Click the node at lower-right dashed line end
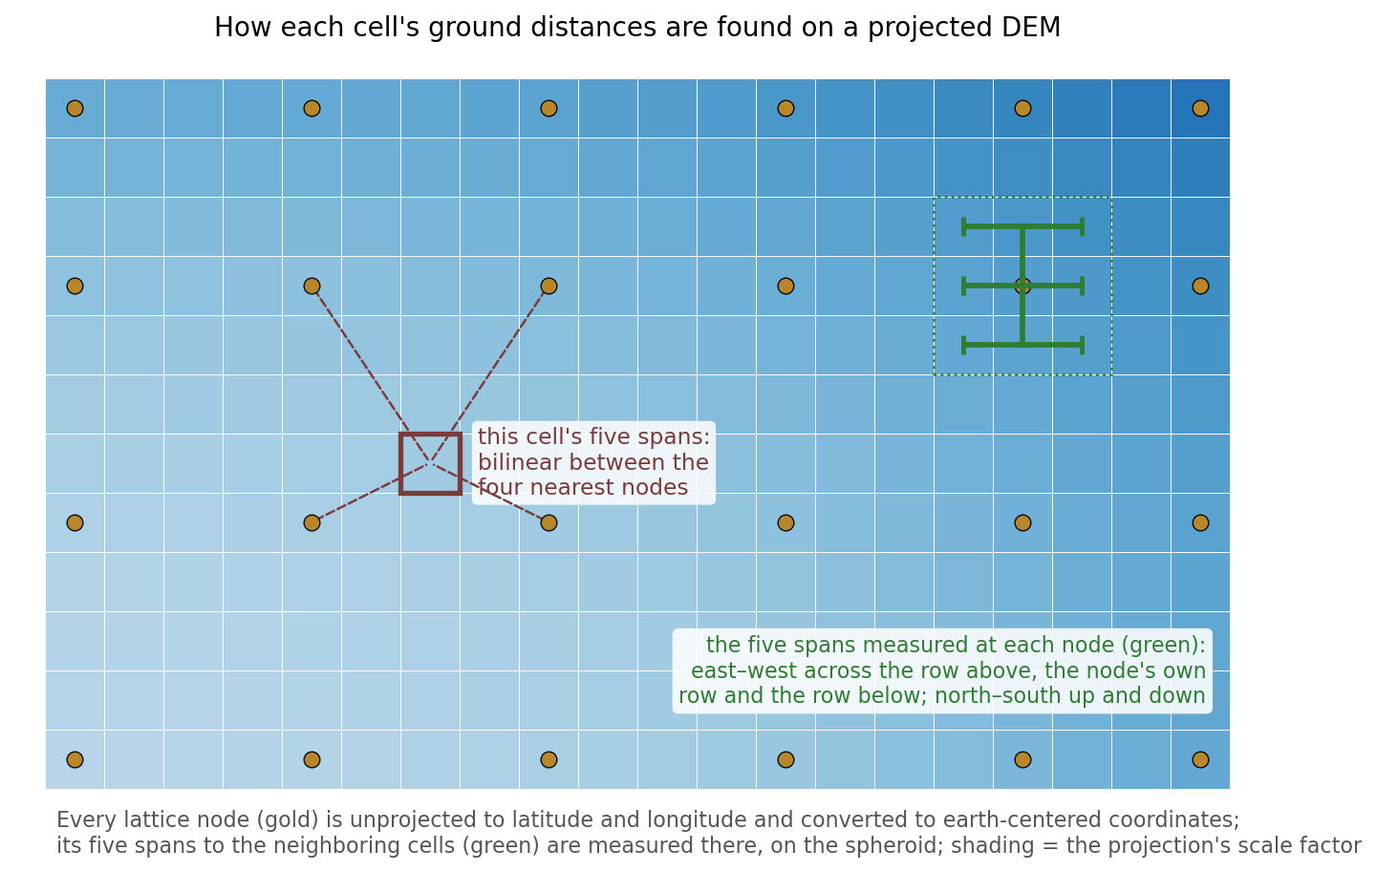The height and width of the screenshot is (872, 1377). (x=549, y=522)
